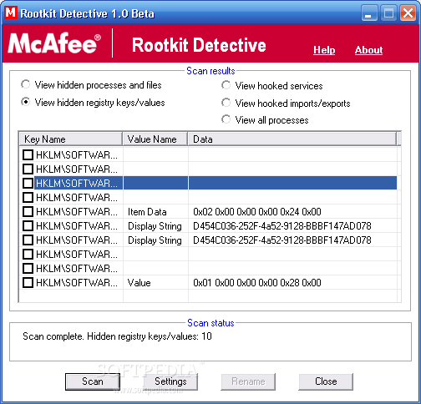Viewport: 421px width, 404px height.
Task: Open the Settings button
Action: pyautogui.click(x=170, y=381)
